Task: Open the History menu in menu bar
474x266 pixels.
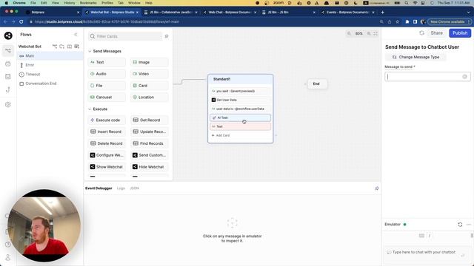Action: 69,3
